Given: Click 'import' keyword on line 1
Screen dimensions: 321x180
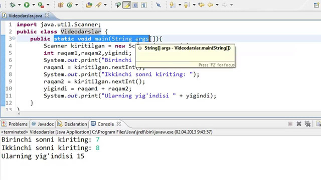Looking at the screenshot, I should (x=27, y=24).
